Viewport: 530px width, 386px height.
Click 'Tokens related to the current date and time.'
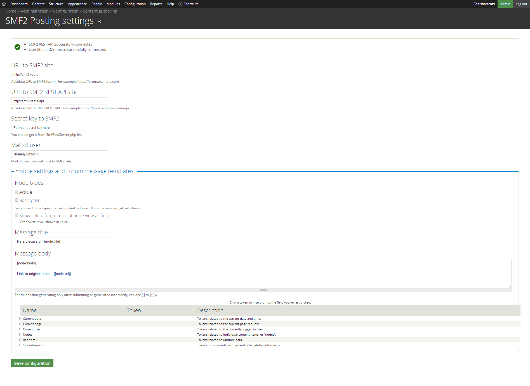(x=229, y=319)
